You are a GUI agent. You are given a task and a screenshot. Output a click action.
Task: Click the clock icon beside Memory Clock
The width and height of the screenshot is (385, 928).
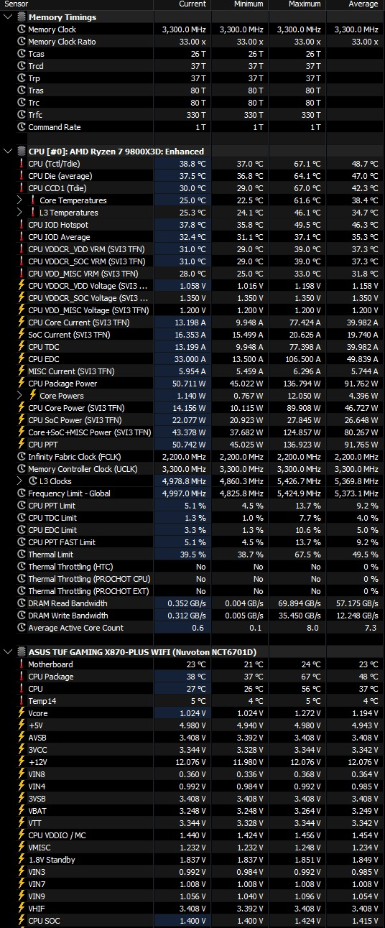point(22,29)
